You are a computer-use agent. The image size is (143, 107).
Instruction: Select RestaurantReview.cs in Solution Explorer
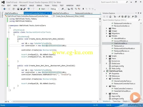coord(121,51)
